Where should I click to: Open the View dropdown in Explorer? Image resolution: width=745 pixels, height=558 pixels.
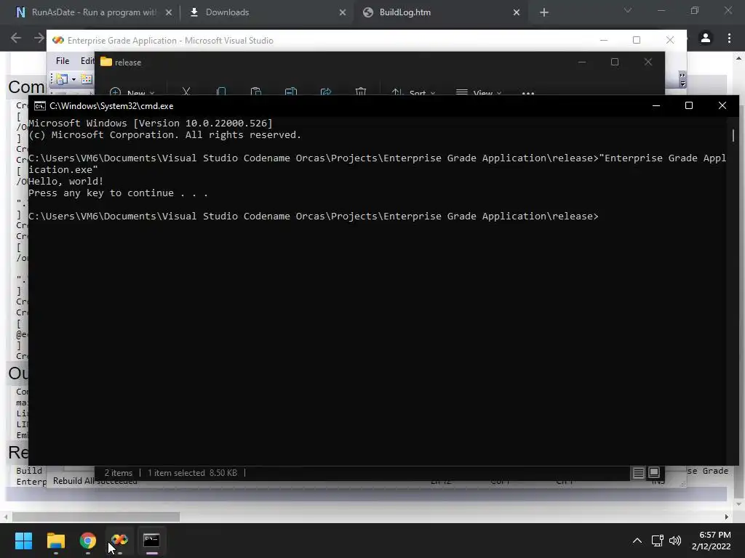click(x=479, y=92)
